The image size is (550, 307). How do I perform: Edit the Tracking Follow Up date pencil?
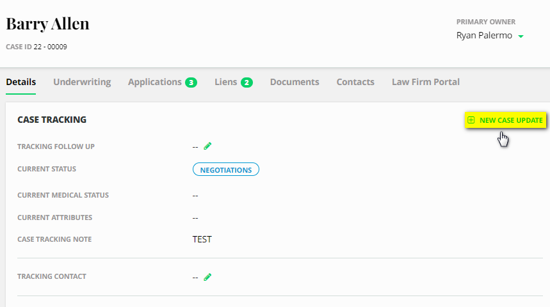pos(207,146)
